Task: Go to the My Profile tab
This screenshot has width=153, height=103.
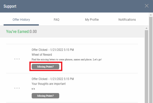Action: point(92,20)
